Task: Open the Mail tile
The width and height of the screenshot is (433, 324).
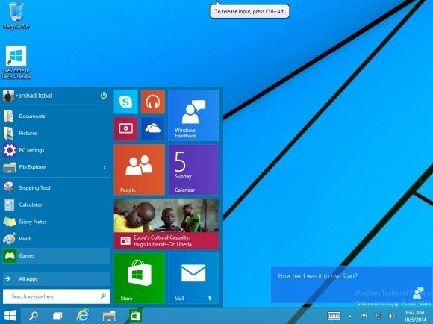Action: (x=193, y=278)
